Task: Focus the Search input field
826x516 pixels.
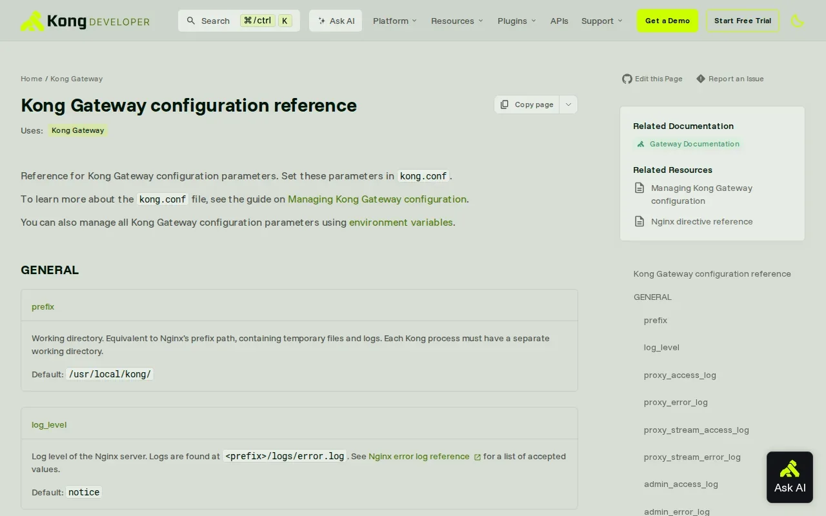Action: click(239, 21)
